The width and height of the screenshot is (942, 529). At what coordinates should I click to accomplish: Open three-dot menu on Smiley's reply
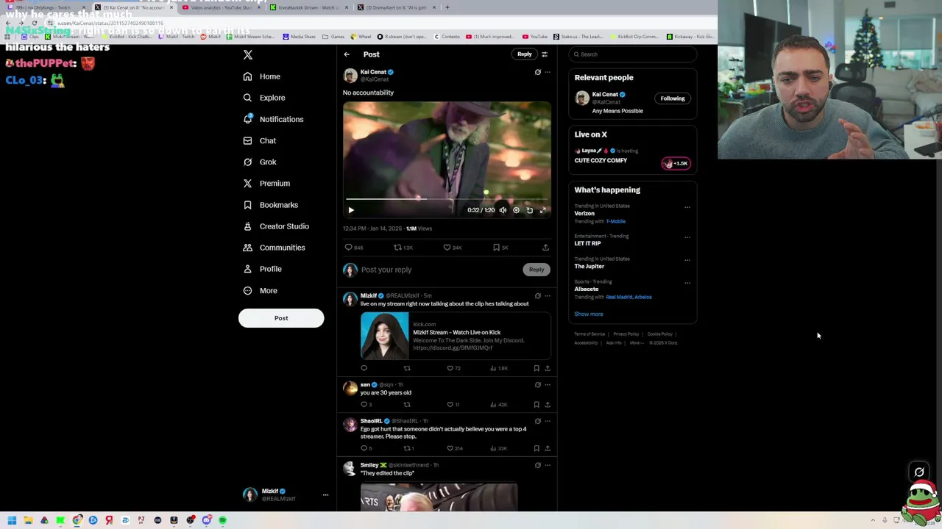tap(547, 465)
